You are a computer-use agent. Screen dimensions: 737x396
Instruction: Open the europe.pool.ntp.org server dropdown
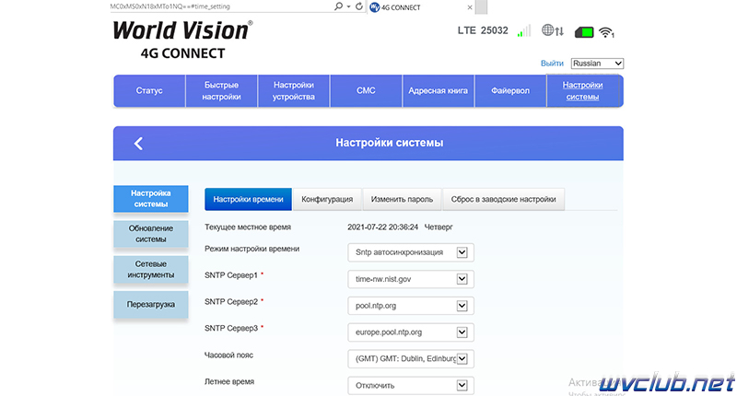click(x=411, y=332)
